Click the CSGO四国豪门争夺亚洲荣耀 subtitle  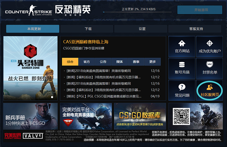[84, 48]
